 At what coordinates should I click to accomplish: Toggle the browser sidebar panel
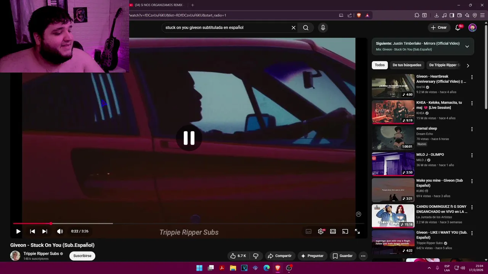click(452, 15)
